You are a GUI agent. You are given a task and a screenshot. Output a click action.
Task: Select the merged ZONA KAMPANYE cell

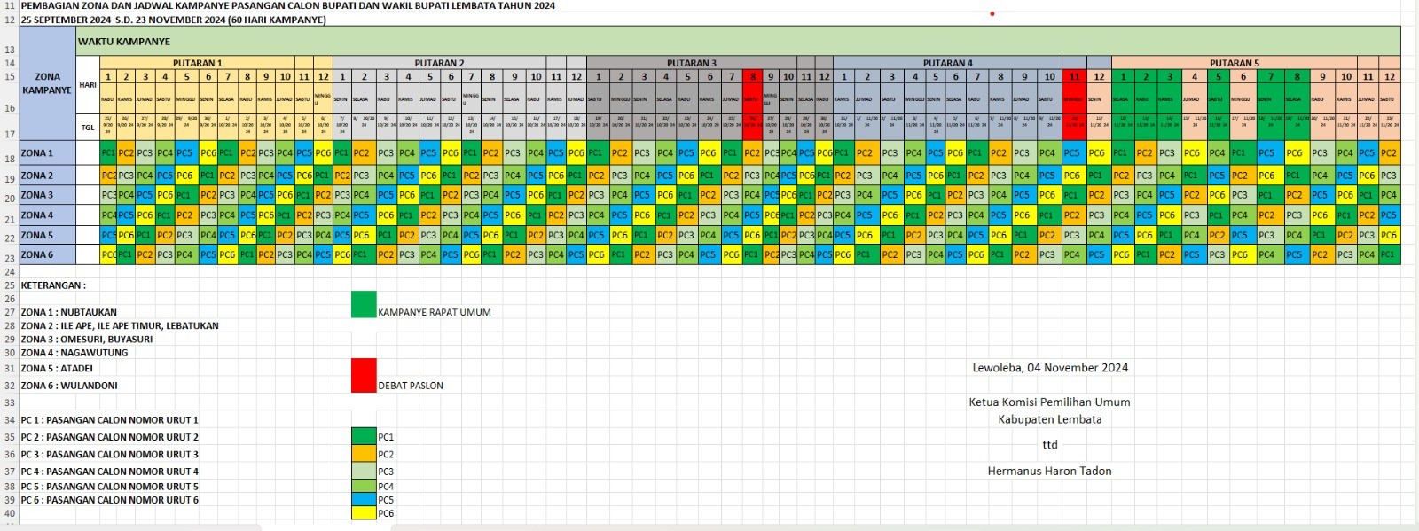48,83
